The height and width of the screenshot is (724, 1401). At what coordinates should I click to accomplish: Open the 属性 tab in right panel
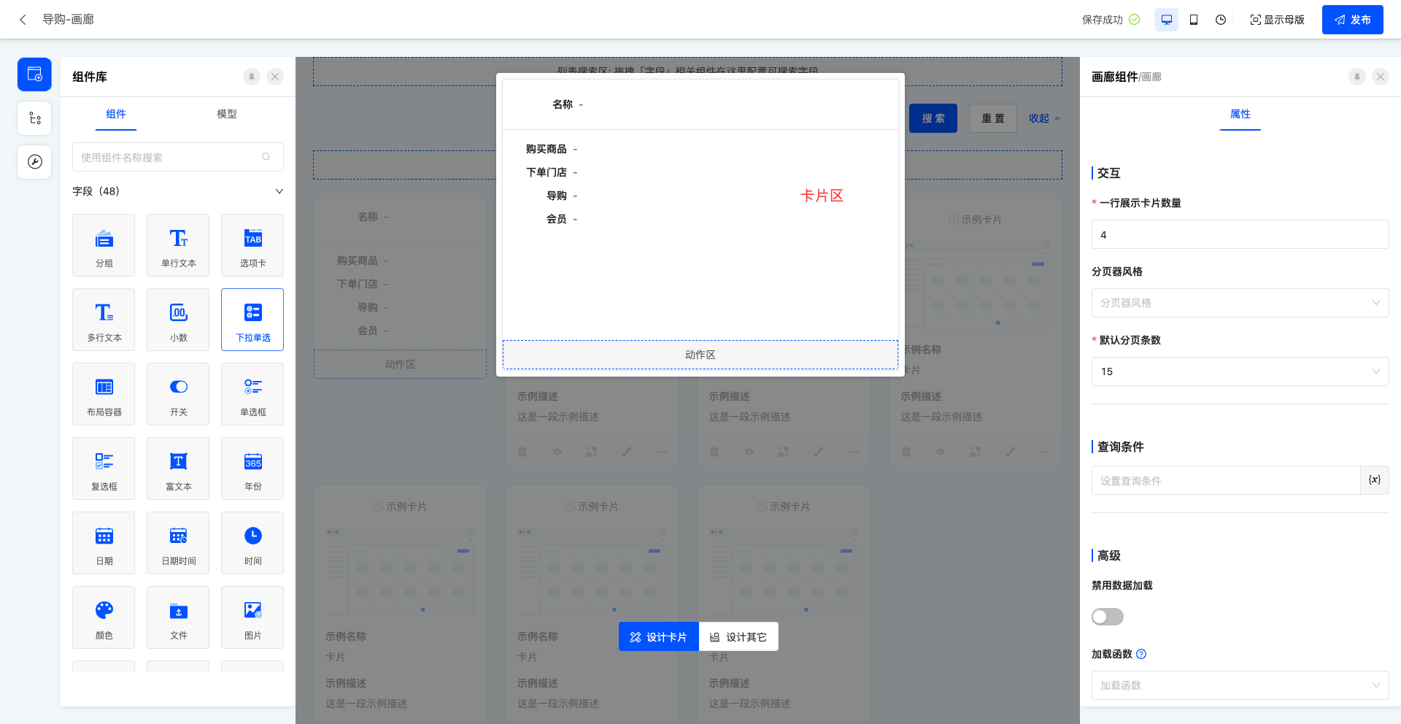pos(1240,115)
